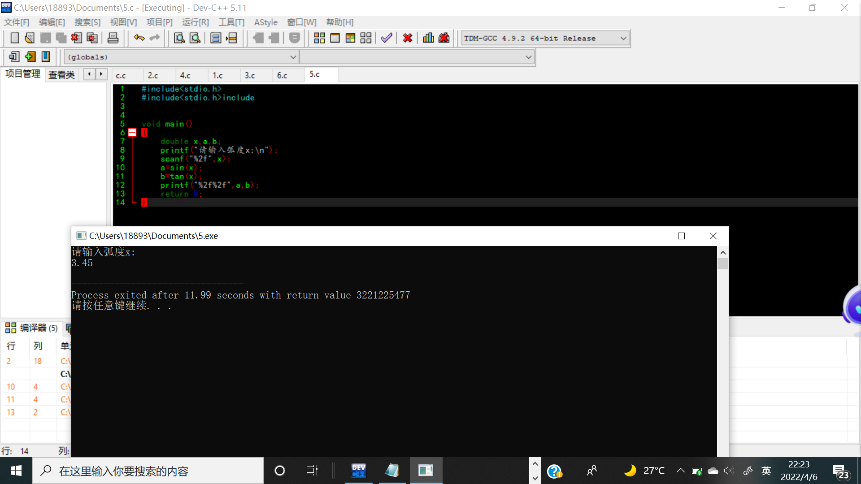The image size is (861, 484).
Task: Click the Add to project plus icon
Action: tap(30, 57)
